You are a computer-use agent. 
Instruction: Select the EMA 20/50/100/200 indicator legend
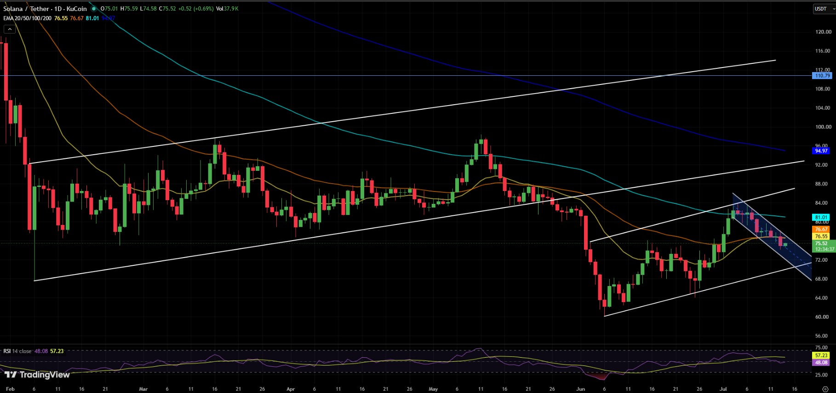pyautogui.click(x=27, y=18)
